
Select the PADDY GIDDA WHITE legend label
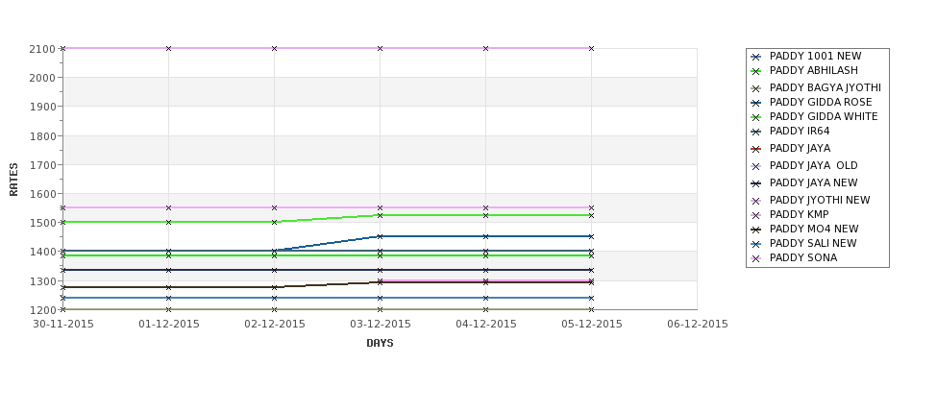[x=824, y=117]
